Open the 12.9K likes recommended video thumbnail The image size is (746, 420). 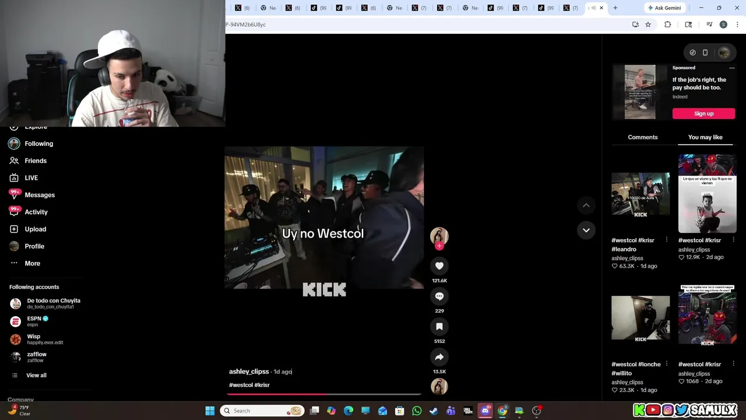coord(708,193)
